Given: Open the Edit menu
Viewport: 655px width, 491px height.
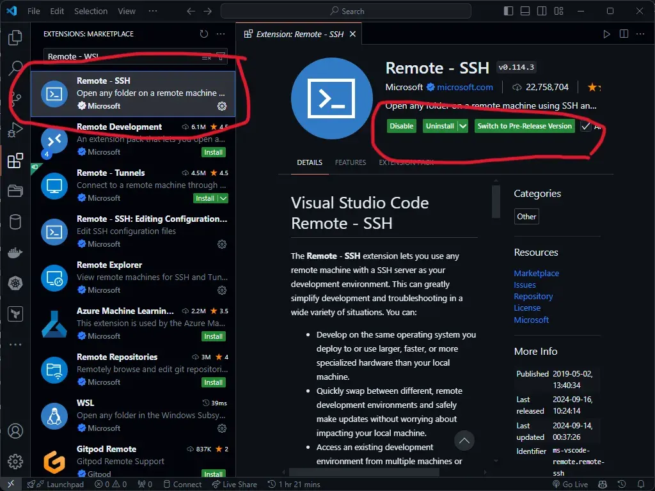Looking at the screenshot, I should (57, 12).
